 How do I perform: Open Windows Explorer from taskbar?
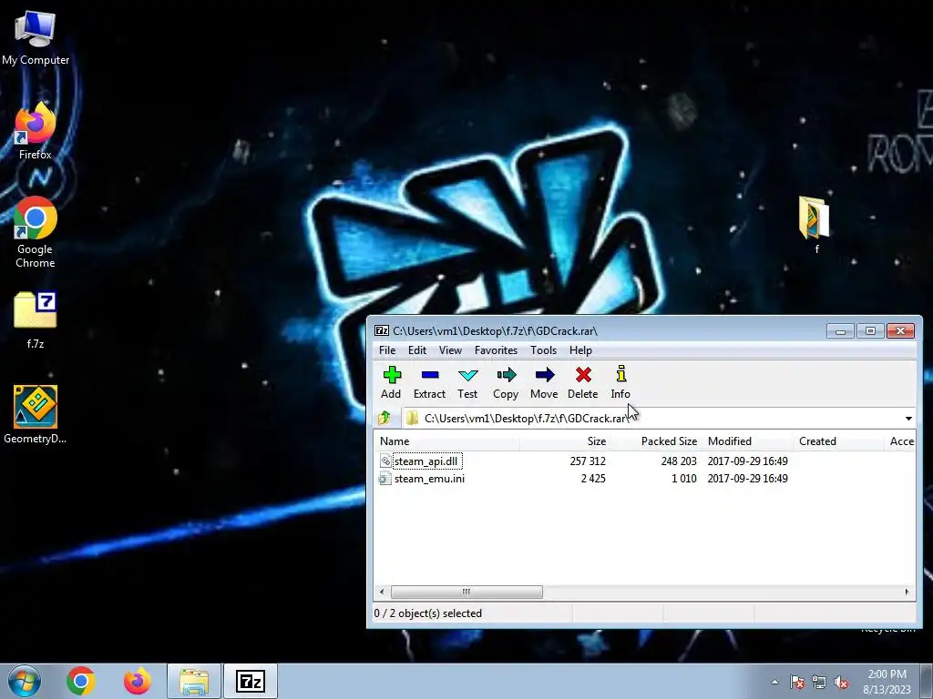click(x=194, y=682)
